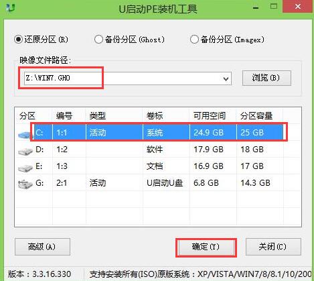The height and width of the screenshot is (281, 314).
Task: Choose 备份分区 (Ghost) radio button
Action: [x=98, y=40]
